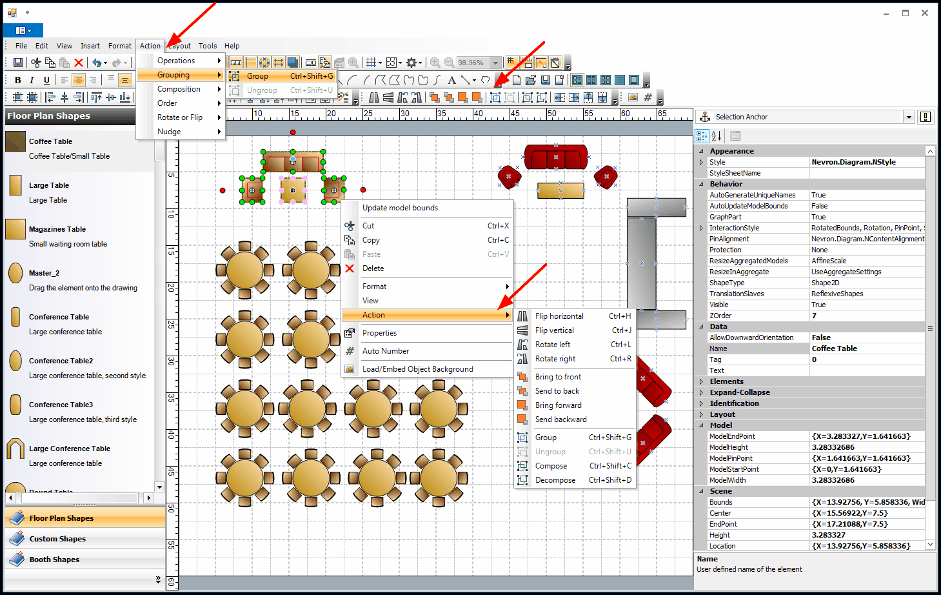The height and width of the screenshot is (595, 941).
Task: Open the Action menu in menu bar
Action: coord(150,46)
